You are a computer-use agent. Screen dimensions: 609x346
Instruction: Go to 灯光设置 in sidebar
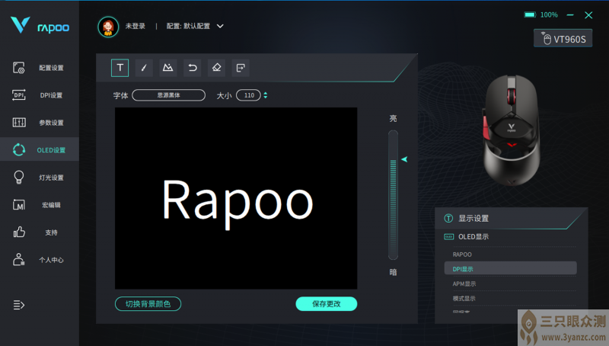[x=40, y=178]
